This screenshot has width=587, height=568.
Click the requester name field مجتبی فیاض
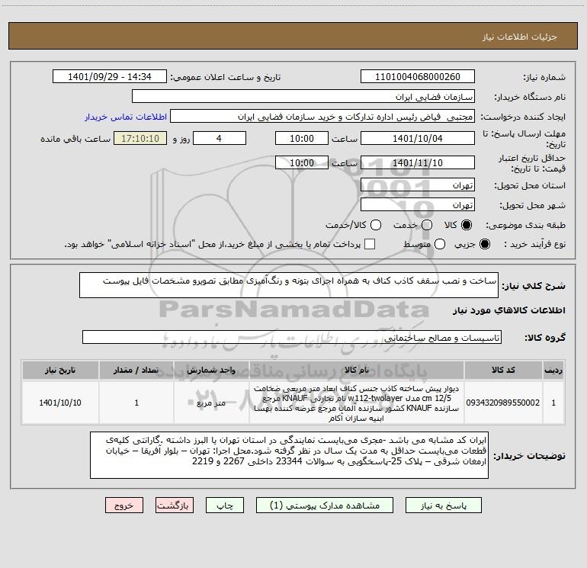322,117
